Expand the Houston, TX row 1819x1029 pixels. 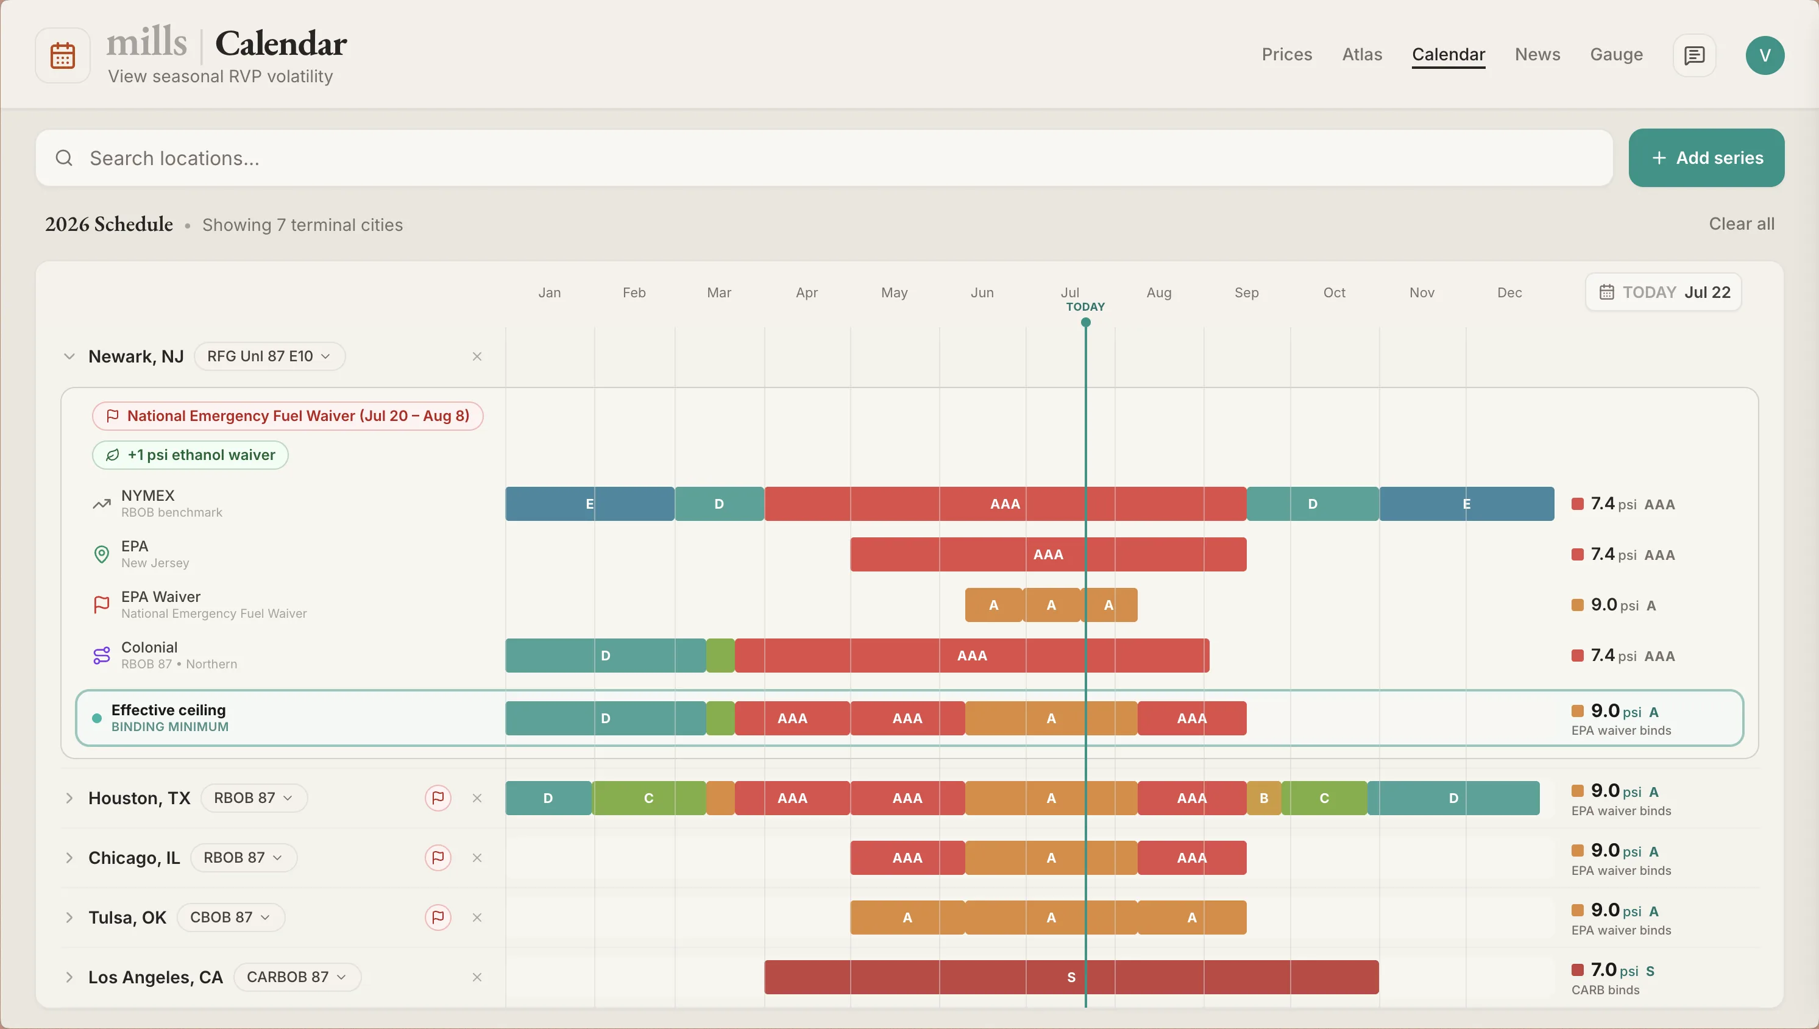(69, 798)
